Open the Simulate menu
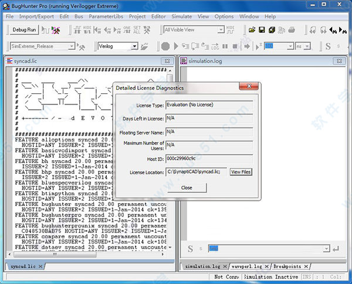 pos(182,16)
